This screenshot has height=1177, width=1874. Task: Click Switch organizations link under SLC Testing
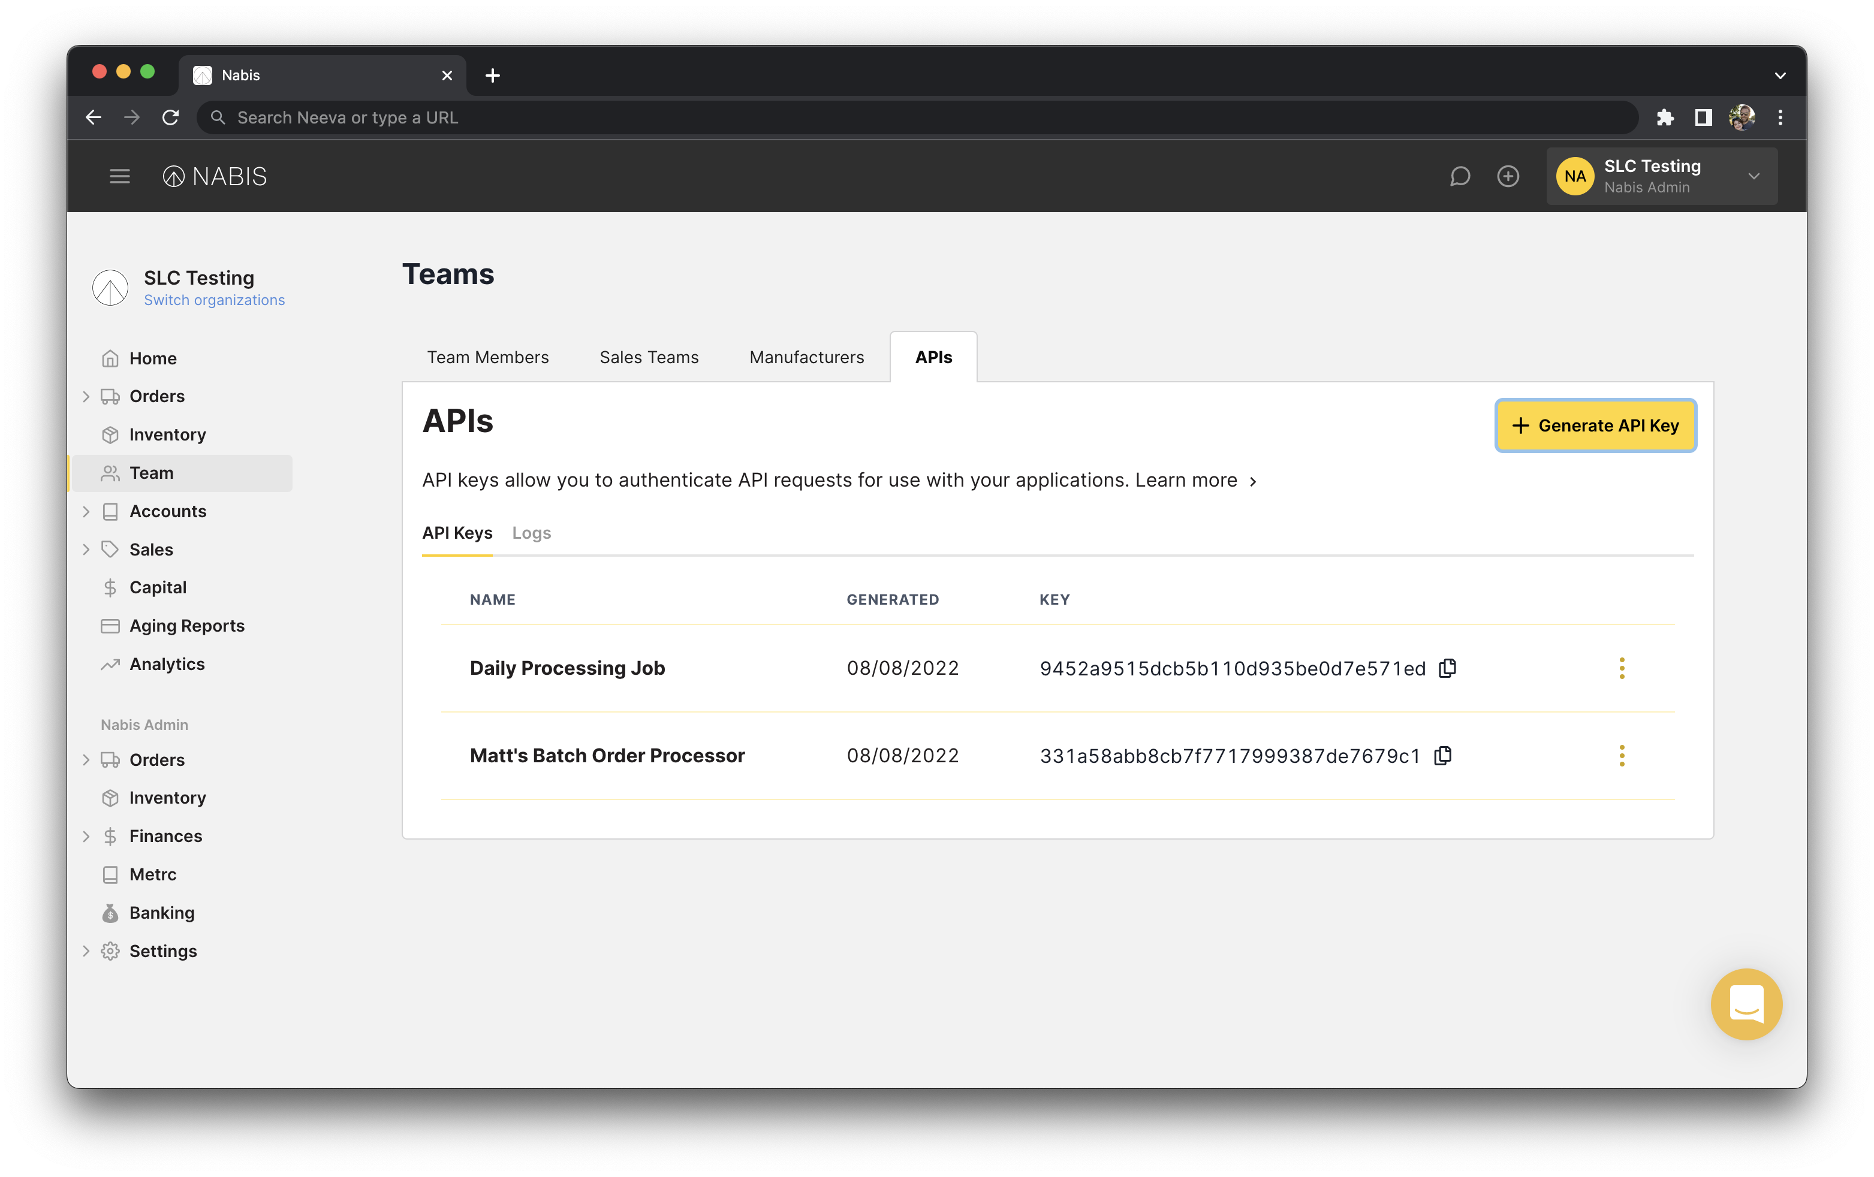[x=213, y=298]
